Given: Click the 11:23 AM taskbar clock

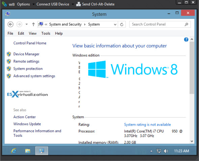Looking at the screenshot, I should tap(181, 151).
